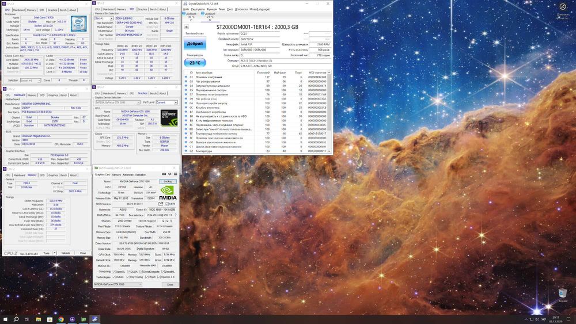The width and height of the screenshot is (576, 324).
Task: Open Slot #1 dropdown in CPU-Z SPD window
Action: coord(104,18)
